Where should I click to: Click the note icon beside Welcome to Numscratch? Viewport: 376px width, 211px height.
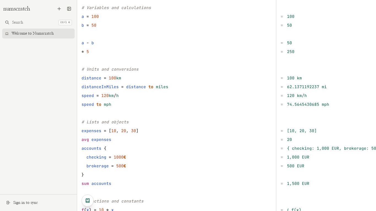coord(7,34)
